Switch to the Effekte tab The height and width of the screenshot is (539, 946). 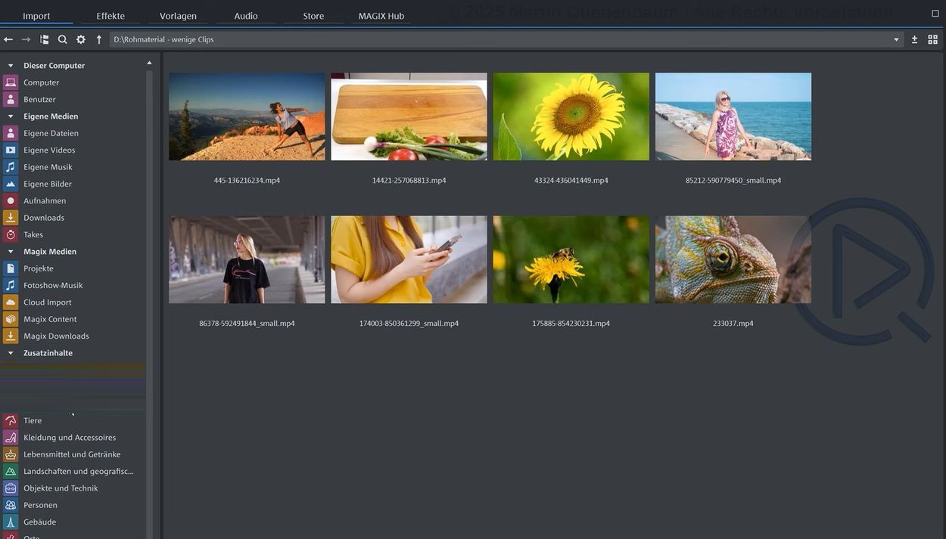(110, 16)
